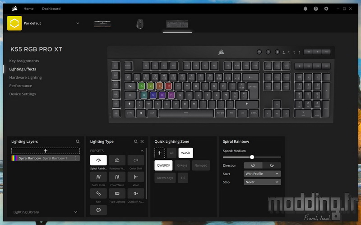
Task: Set counterclockwise spiral direction
Action: coord(253,165)
